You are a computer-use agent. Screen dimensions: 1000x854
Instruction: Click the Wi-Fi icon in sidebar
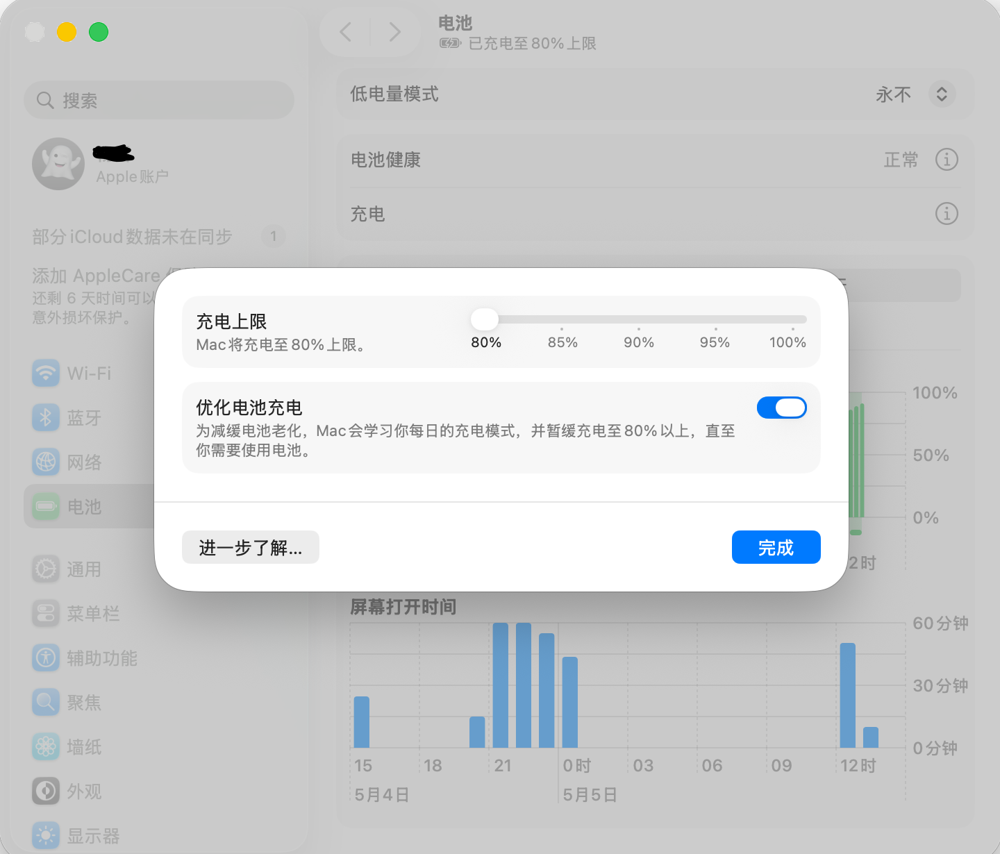tap(46, 373)
